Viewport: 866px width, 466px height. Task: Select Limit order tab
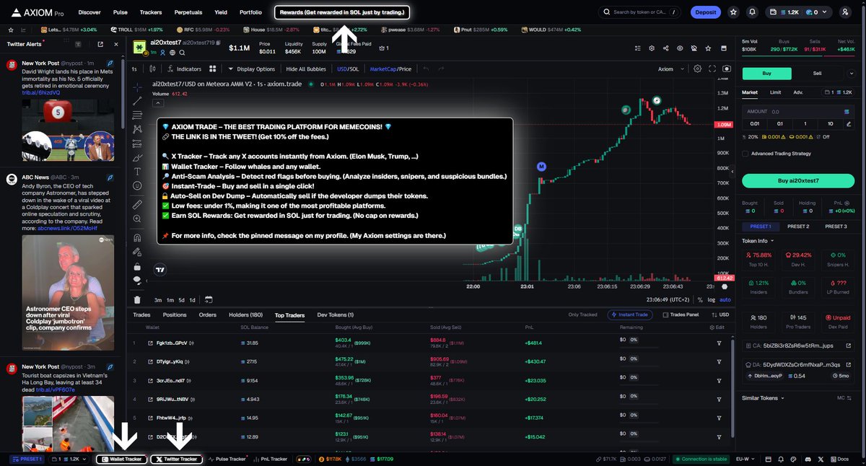pyautogui.click(x=775, y=92)
